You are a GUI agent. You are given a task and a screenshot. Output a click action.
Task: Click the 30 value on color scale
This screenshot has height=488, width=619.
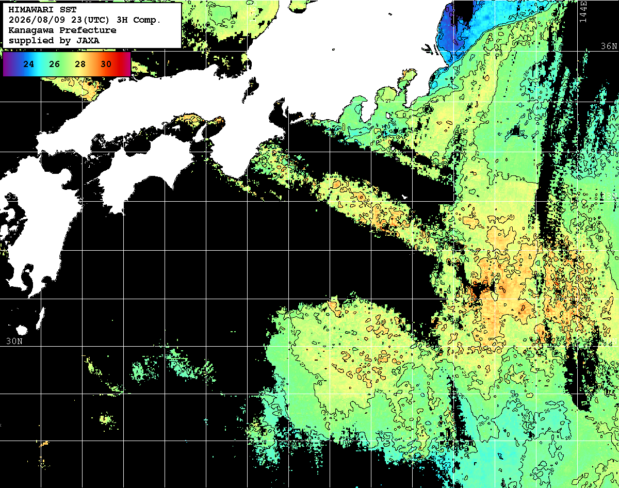106,64
